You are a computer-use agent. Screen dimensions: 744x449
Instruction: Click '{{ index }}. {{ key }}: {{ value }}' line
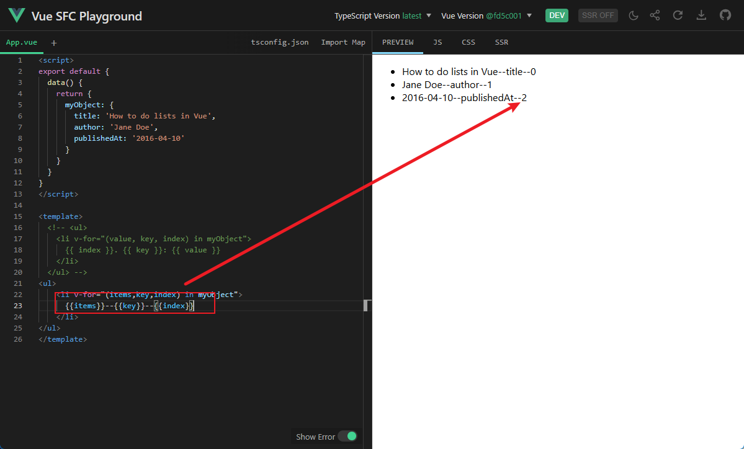143,250
